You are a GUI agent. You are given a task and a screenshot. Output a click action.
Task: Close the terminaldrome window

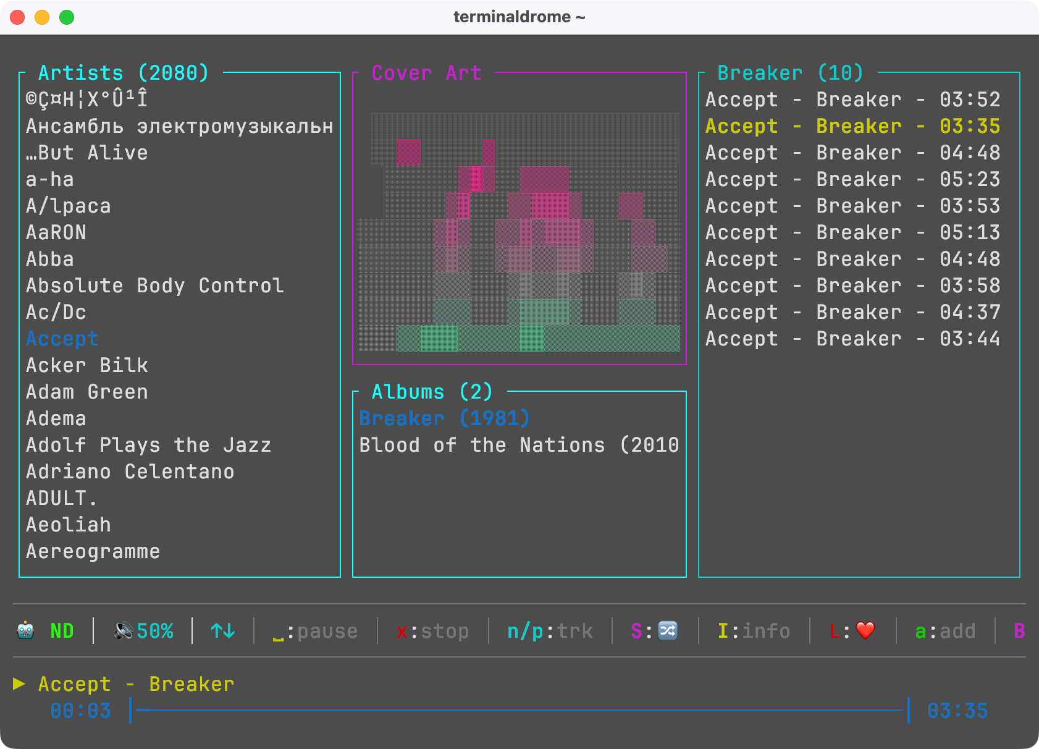point(17,17)
